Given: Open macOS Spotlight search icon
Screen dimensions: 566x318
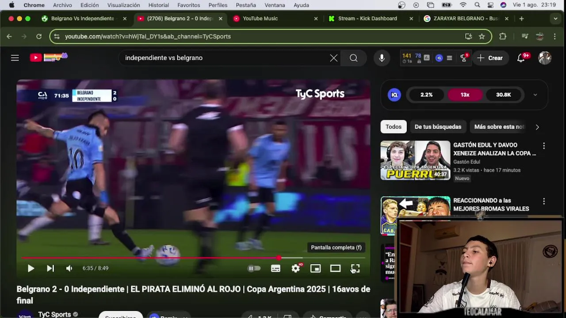Looking at the screenshot, I should (x=477, y=5).
